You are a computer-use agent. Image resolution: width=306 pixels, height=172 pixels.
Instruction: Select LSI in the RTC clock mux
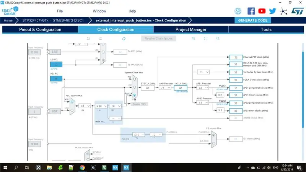(103, 60)
